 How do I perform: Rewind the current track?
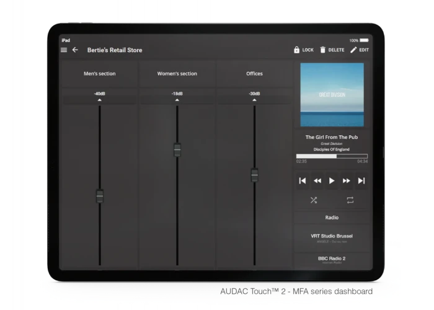[x=317, y=181]
